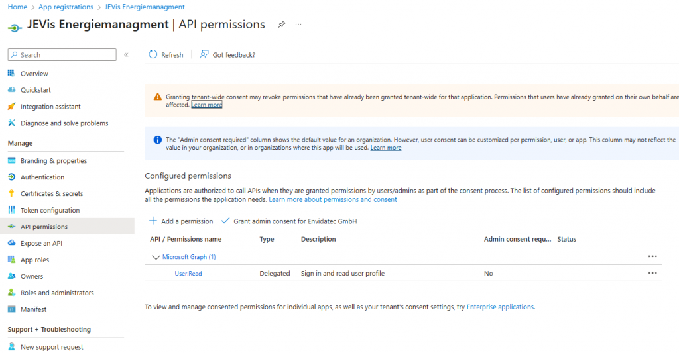The height and width of the screenshot is (353, 679).
Task: Open the ellipsis menu next to title
Action: (298, 25)
